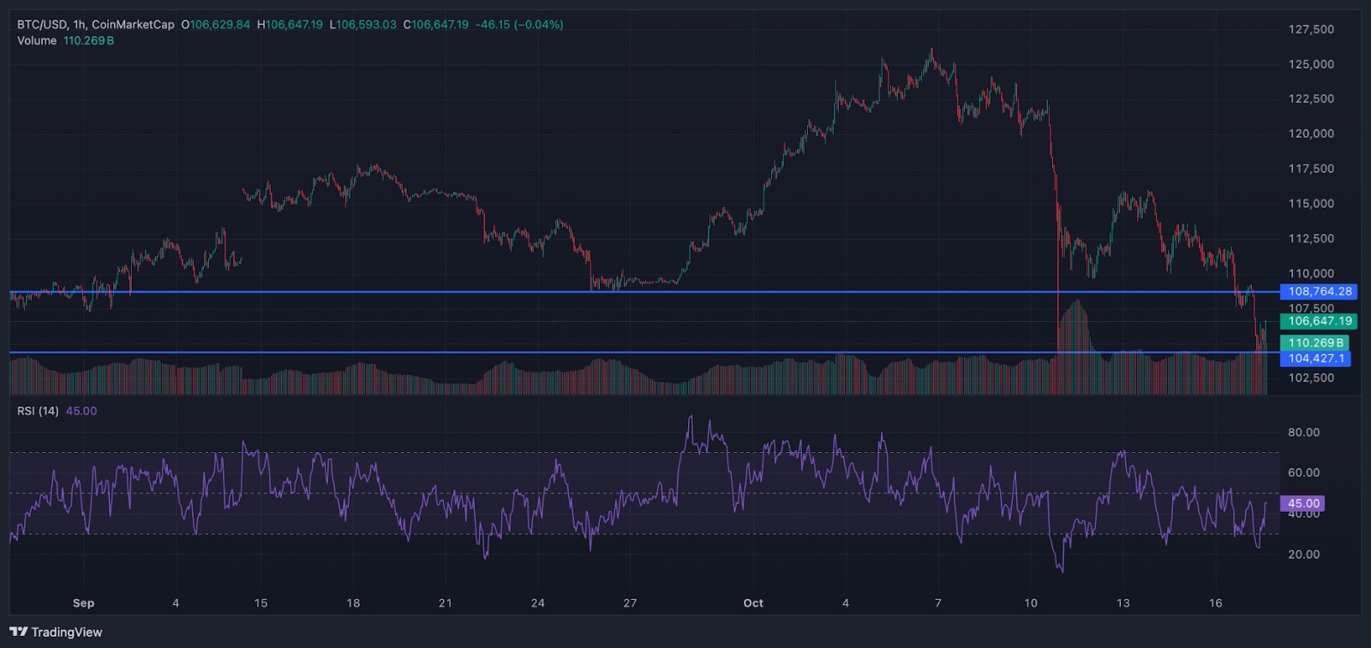The width and height of the screenshot is (1371, 648).
Task: Select the '27' date on time axis
Action: coord(630,603)
